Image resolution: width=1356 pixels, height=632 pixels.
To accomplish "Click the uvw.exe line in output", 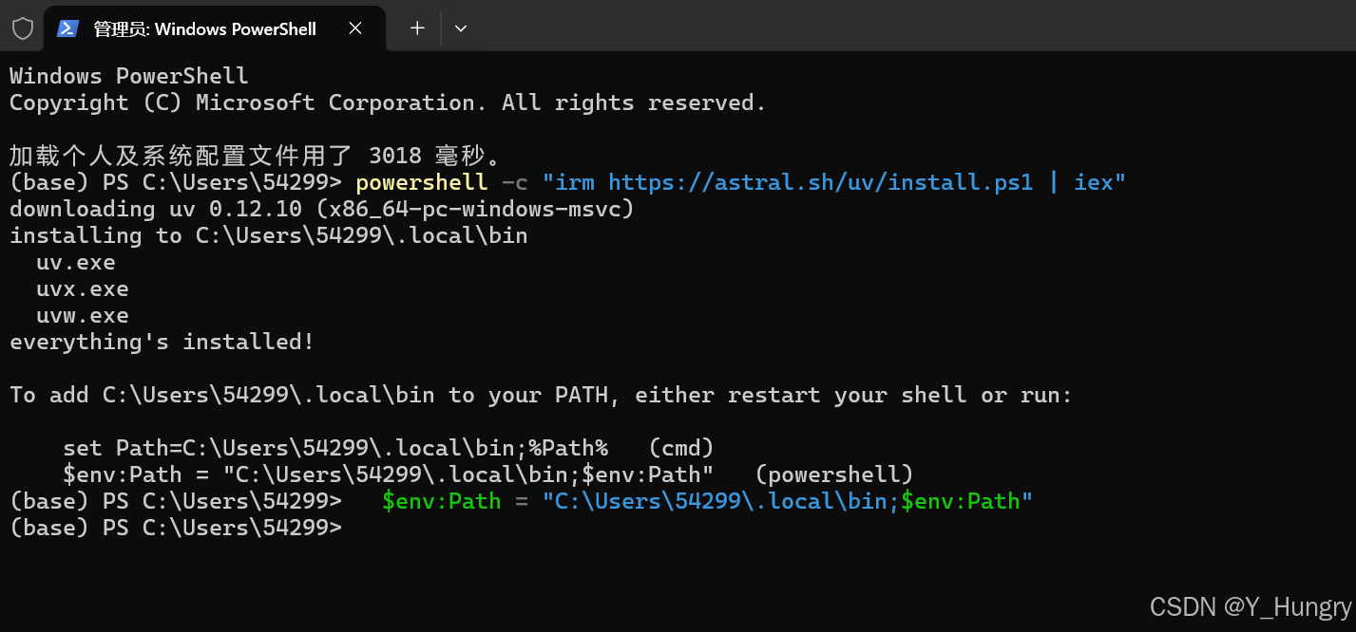I will point(83,315).
